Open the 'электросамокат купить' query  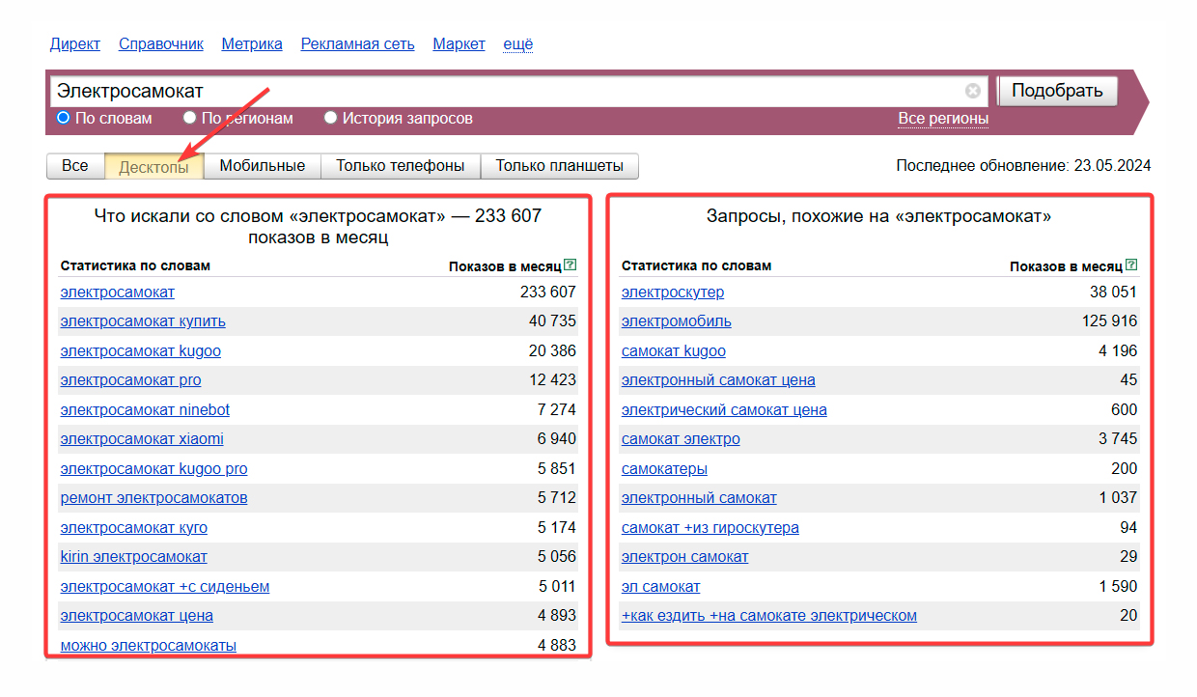143,321
